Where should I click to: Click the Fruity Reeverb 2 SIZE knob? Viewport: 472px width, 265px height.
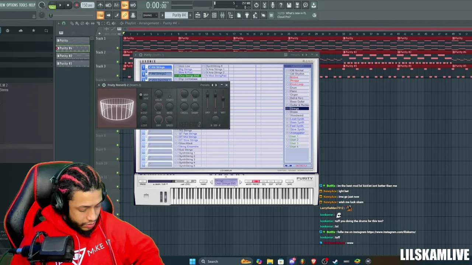click(159, 107)
